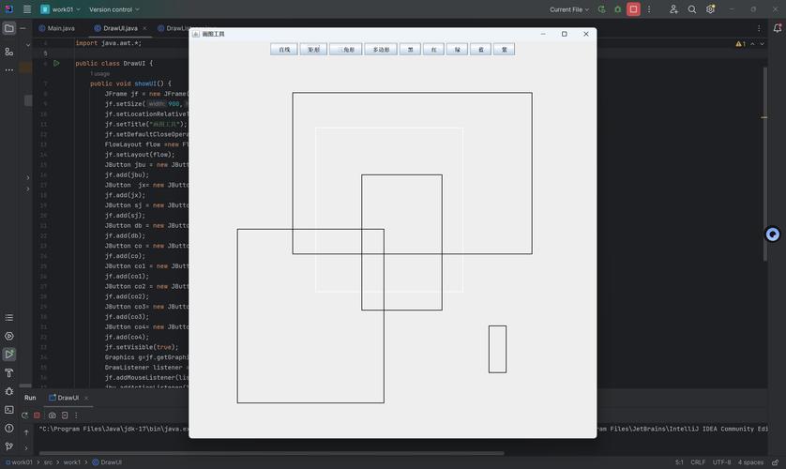Viewport: 786px width, 469px height.
Task: Click the editor vertical scrollbar
Action: (764, 164)
